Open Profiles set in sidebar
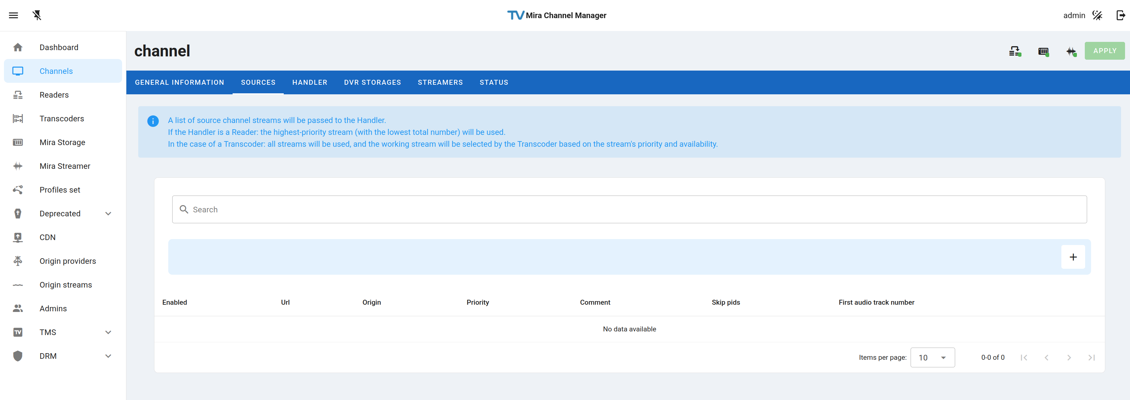 pyautogui.click(x=60, y=190)
